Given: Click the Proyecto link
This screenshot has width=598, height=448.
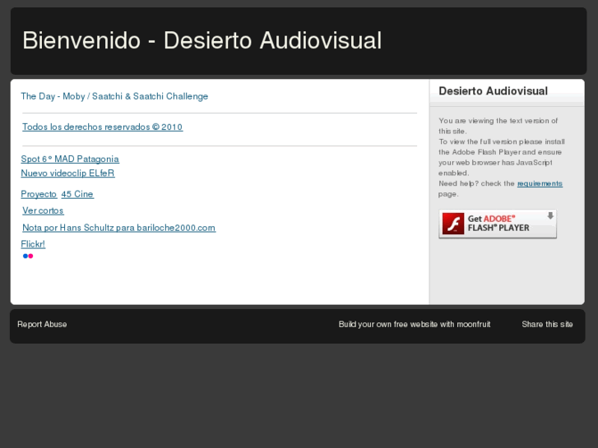Looking at the screenshot, I should (39, 194).
